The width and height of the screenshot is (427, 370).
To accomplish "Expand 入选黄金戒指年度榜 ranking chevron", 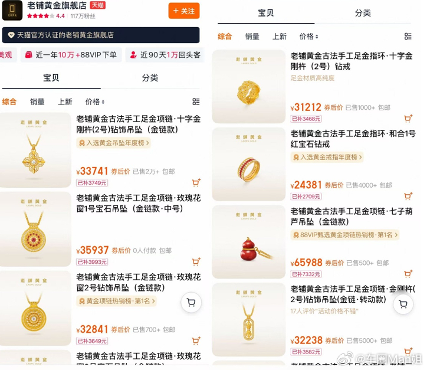I will 360,157.
